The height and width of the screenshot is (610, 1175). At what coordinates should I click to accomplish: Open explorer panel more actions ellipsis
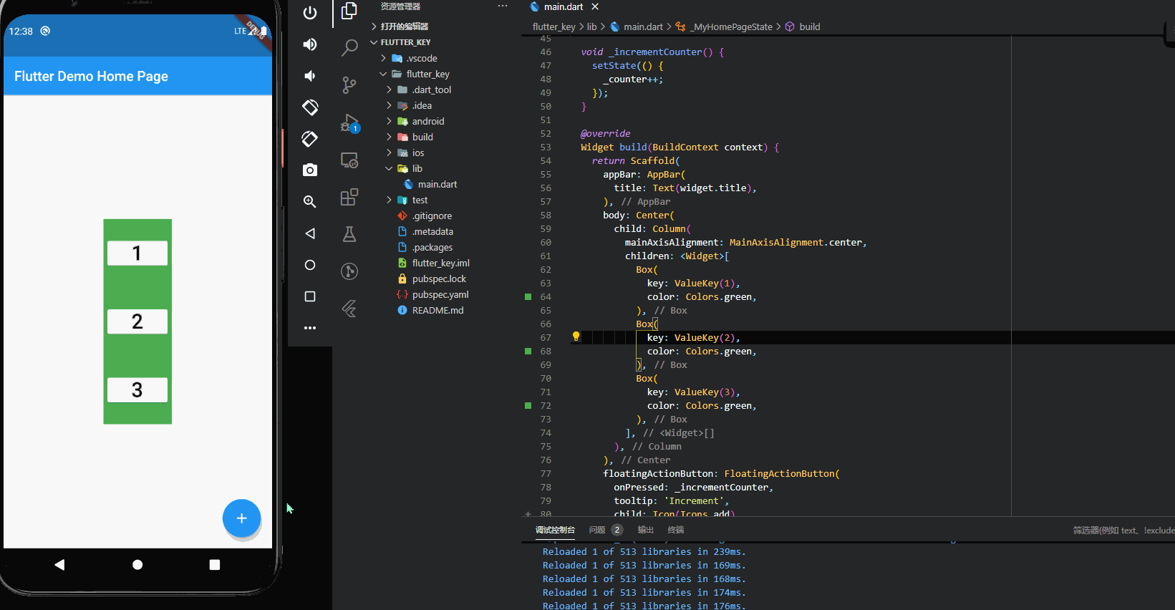point(503,6)
